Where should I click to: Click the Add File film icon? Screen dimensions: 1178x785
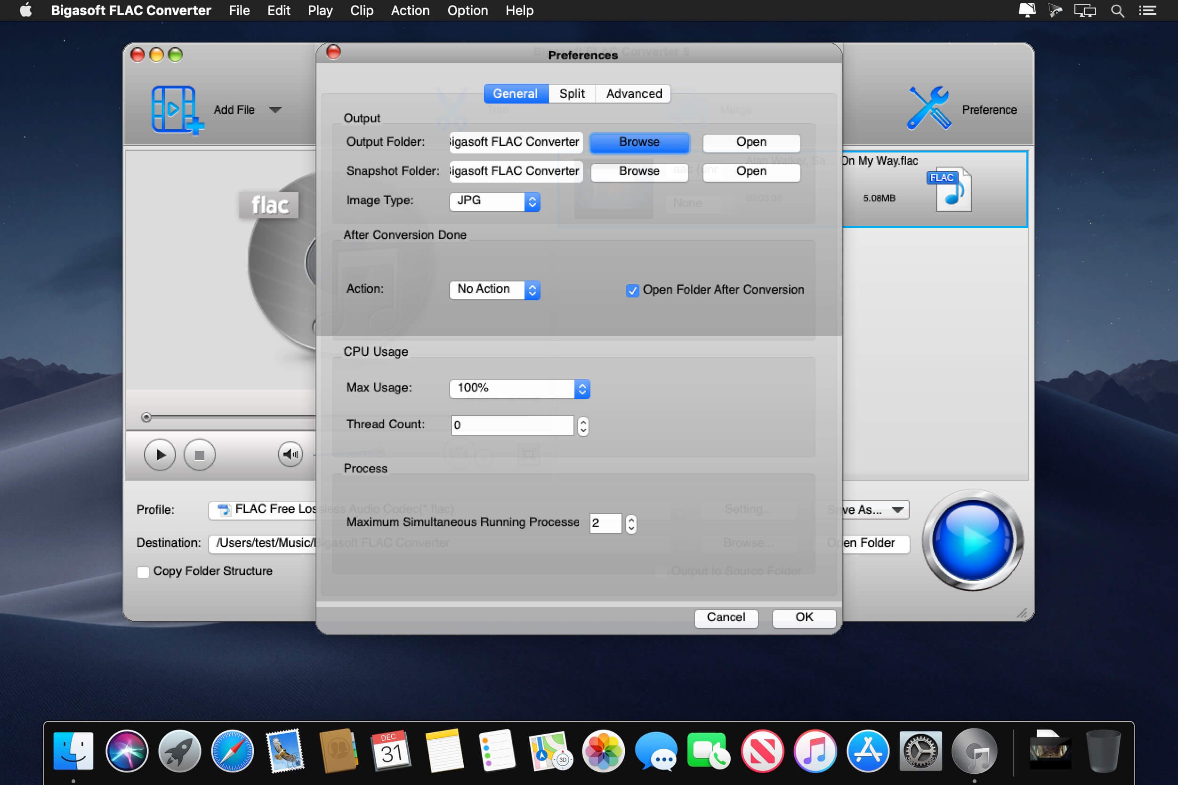click(x=178, y=110)
